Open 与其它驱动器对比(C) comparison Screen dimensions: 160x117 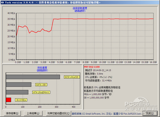pyautogui.click(x=59, y=113)
